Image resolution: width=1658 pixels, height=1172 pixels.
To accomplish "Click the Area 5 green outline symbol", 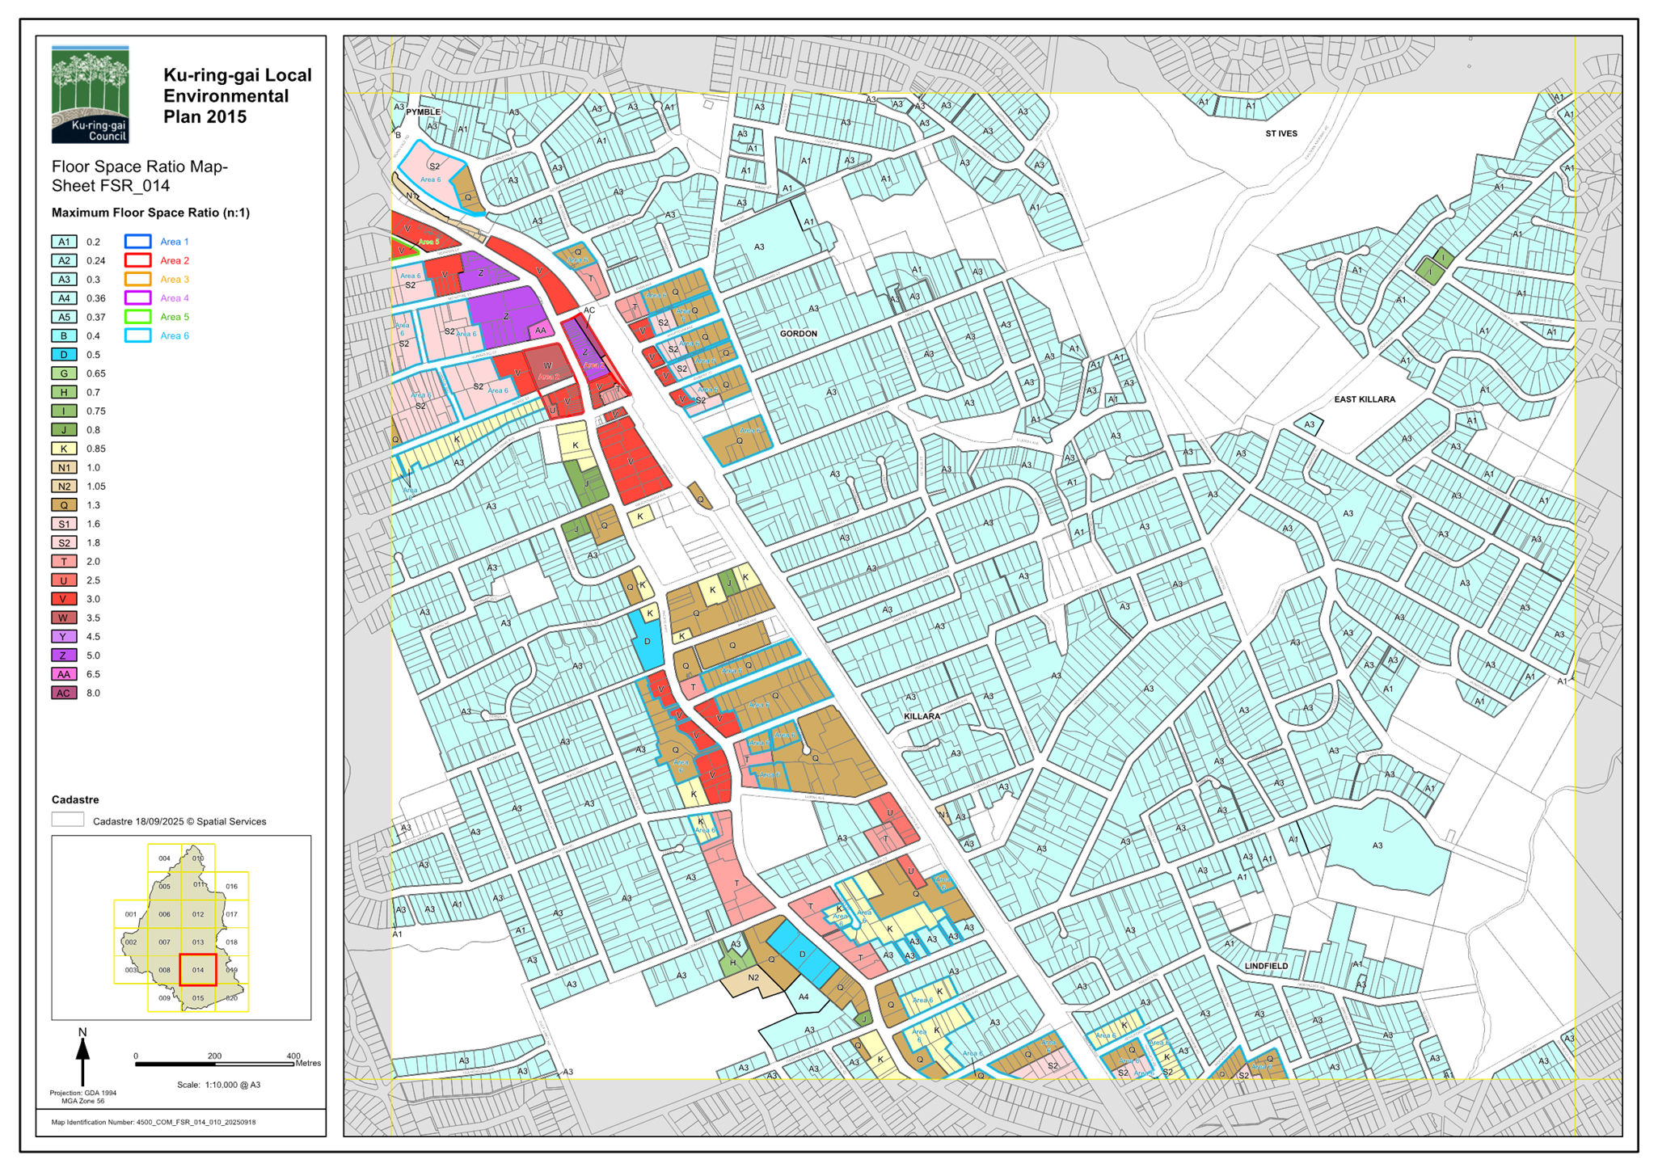I will pyautogui.click(x=137, y=317).
